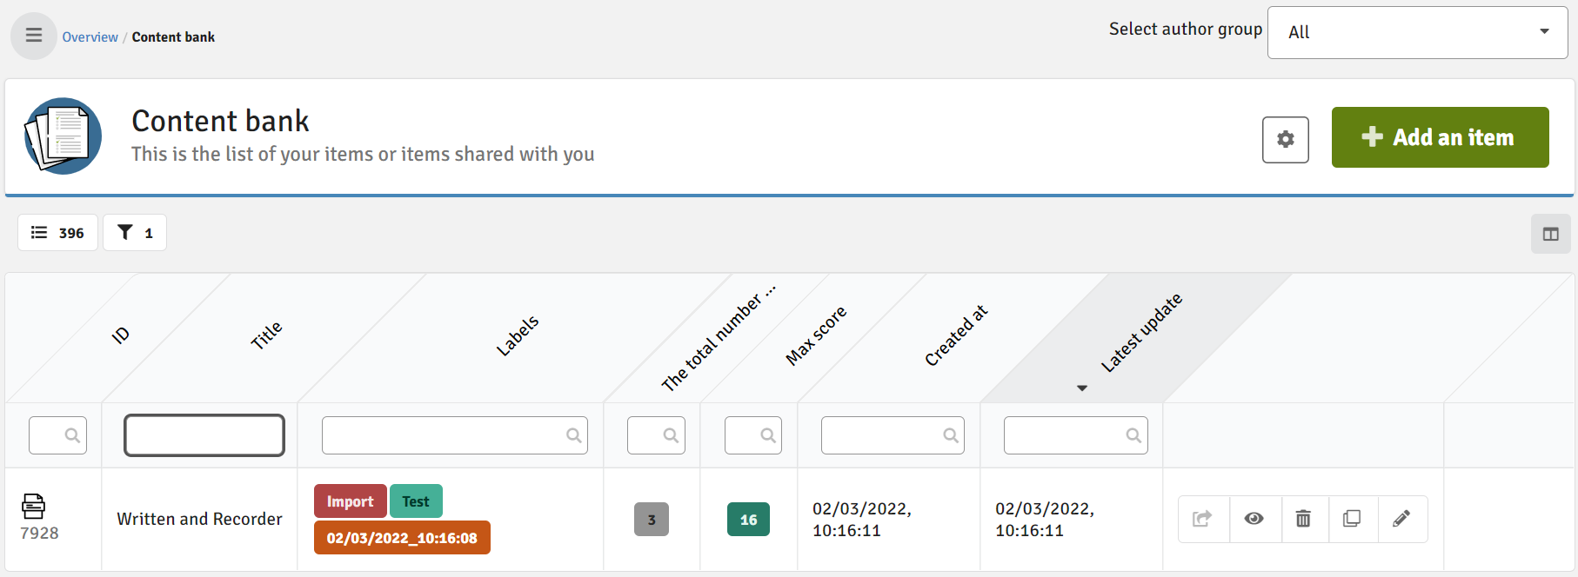Sort by the Labels column header

tap(518, 335)
